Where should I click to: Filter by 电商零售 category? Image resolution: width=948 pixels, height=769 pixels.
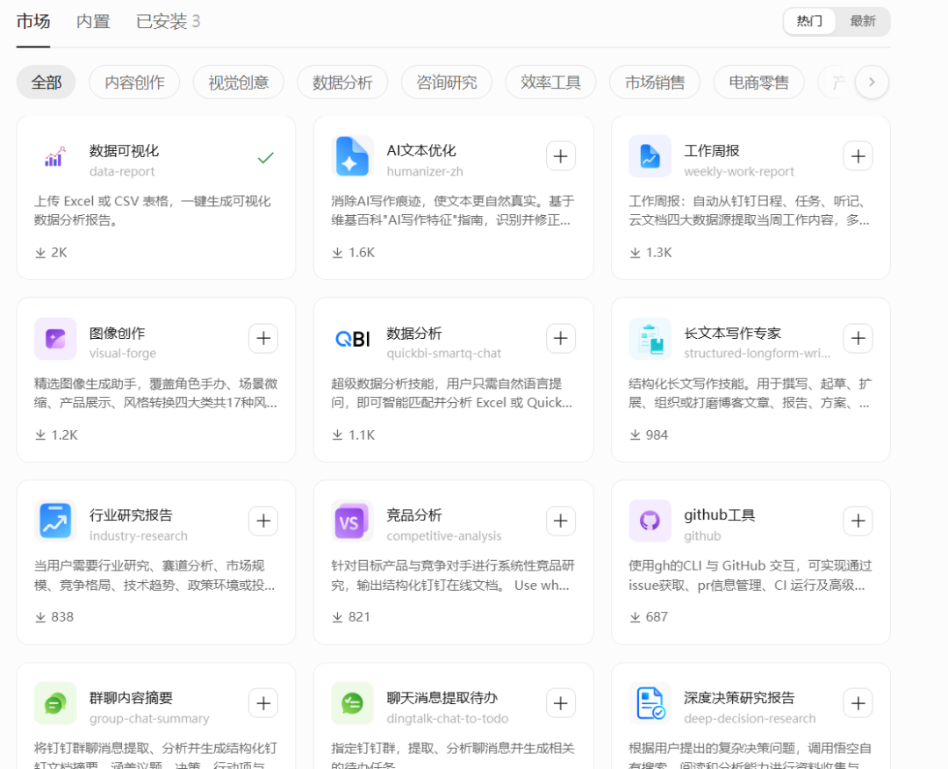point(758,83)
